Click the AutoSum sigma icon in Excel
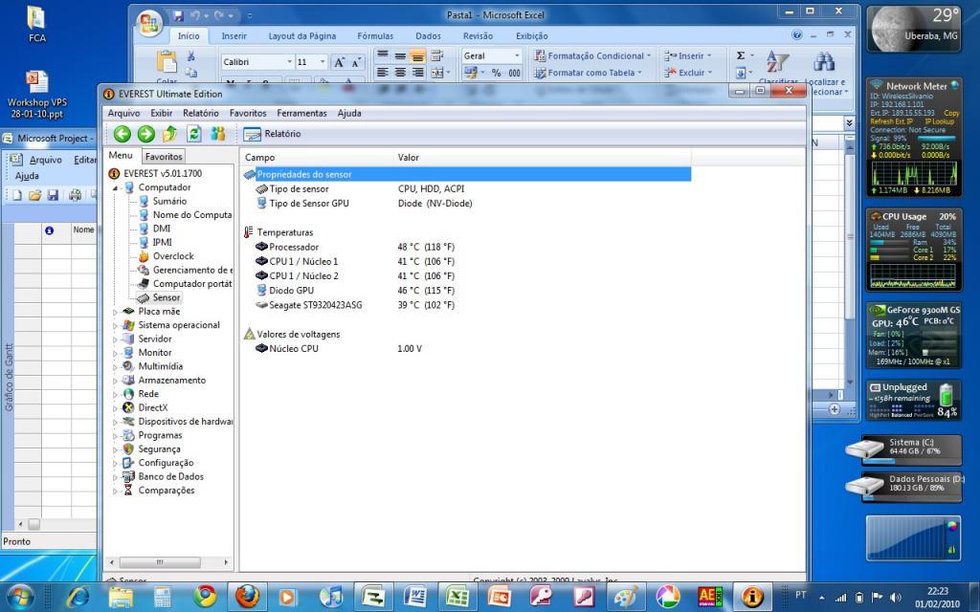980x612 pixels. [741, 55]
